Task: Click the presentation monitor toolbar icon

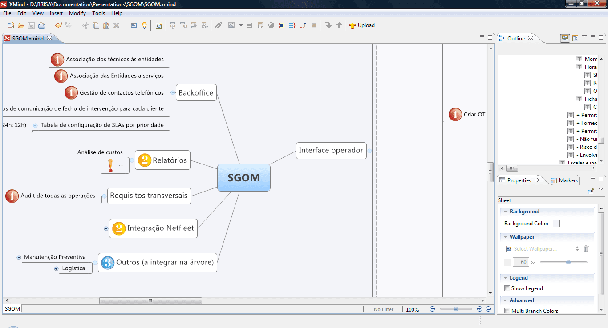Action: coord(134,25)
